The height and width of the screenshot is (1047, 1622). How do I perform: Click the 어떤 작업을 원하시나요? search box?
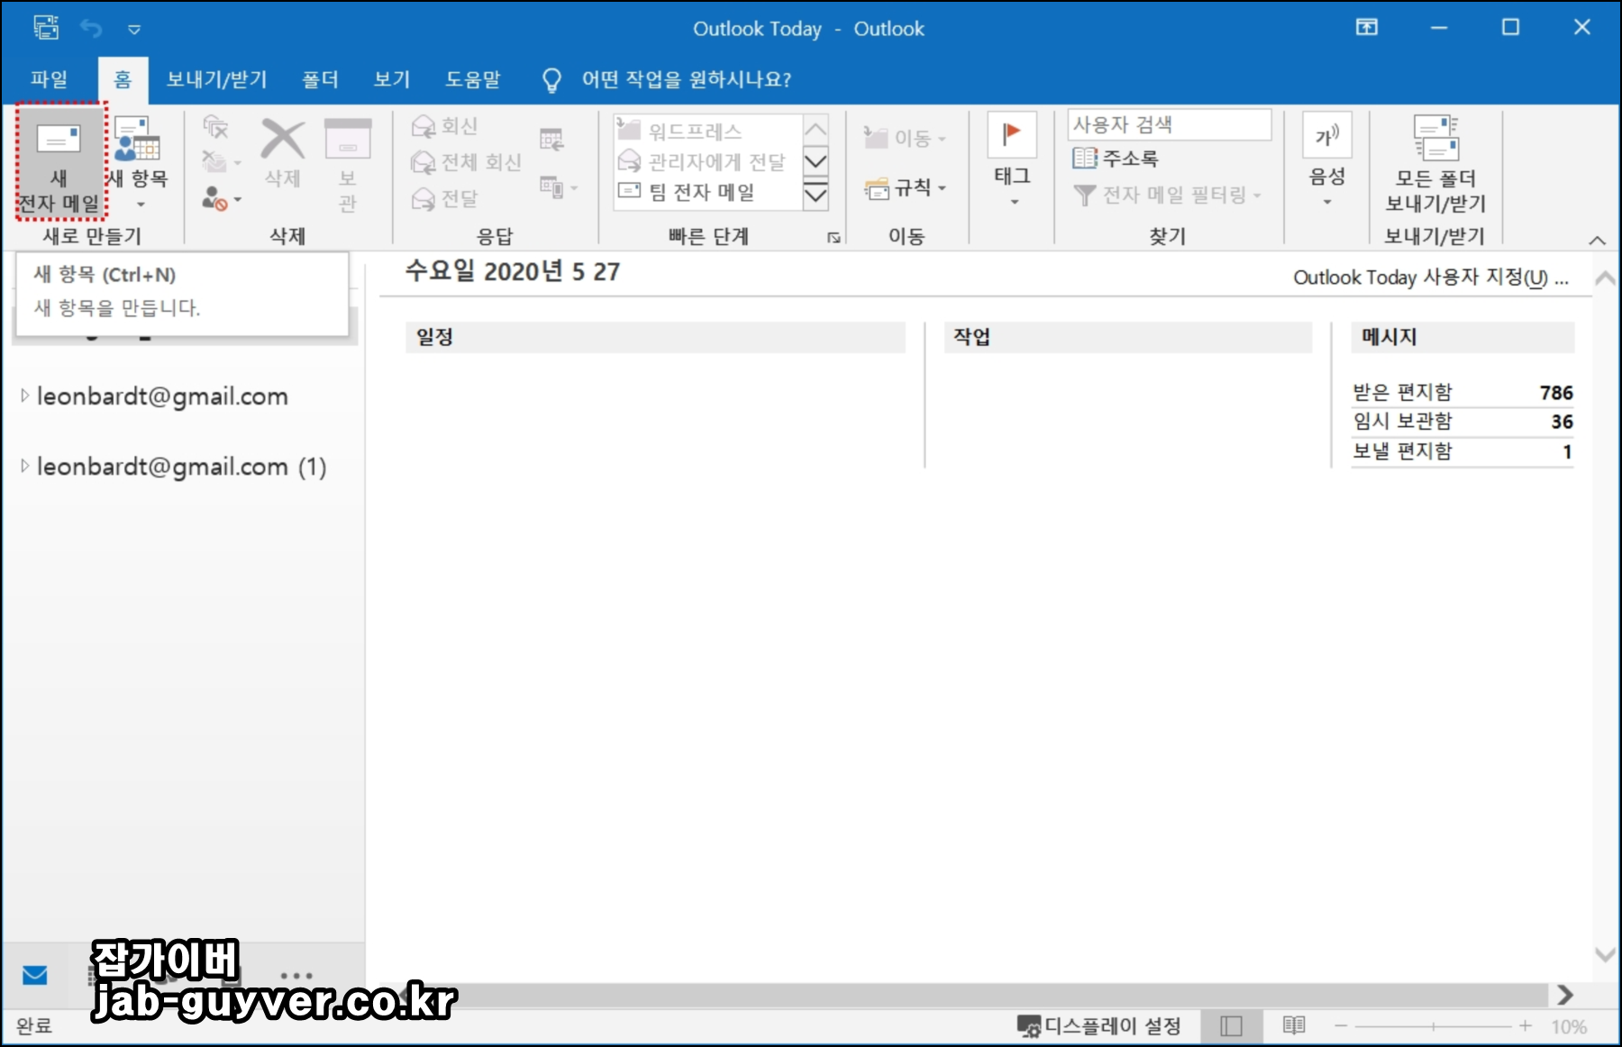(686, 79)
